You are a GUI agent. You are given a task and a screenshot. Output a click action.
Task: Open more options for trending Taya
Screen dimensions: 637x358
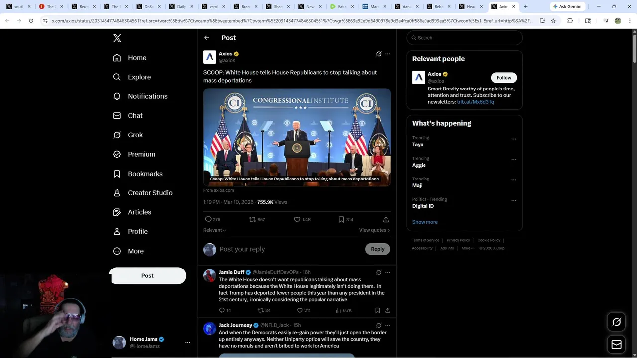[514, 139]
